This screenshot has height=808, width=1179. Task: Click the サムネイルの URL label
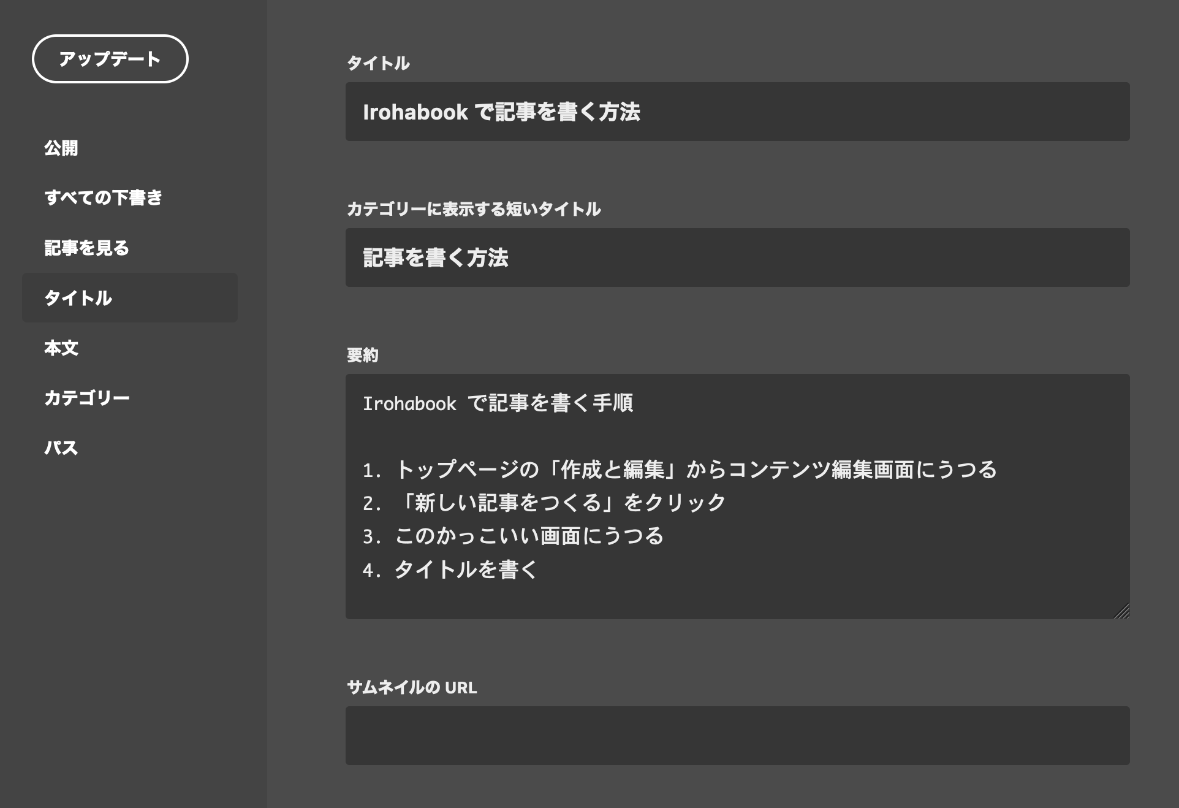411,687
